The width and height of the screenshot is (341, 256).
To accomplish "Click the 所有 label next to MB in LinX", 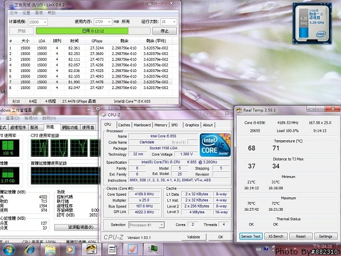I will pos(126,21).
